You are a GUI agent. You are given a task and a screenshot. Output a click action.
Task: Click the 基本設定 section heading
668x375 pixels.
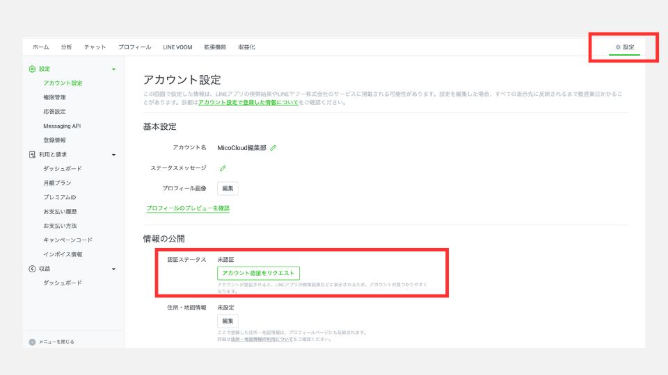(x=160, y=126)
